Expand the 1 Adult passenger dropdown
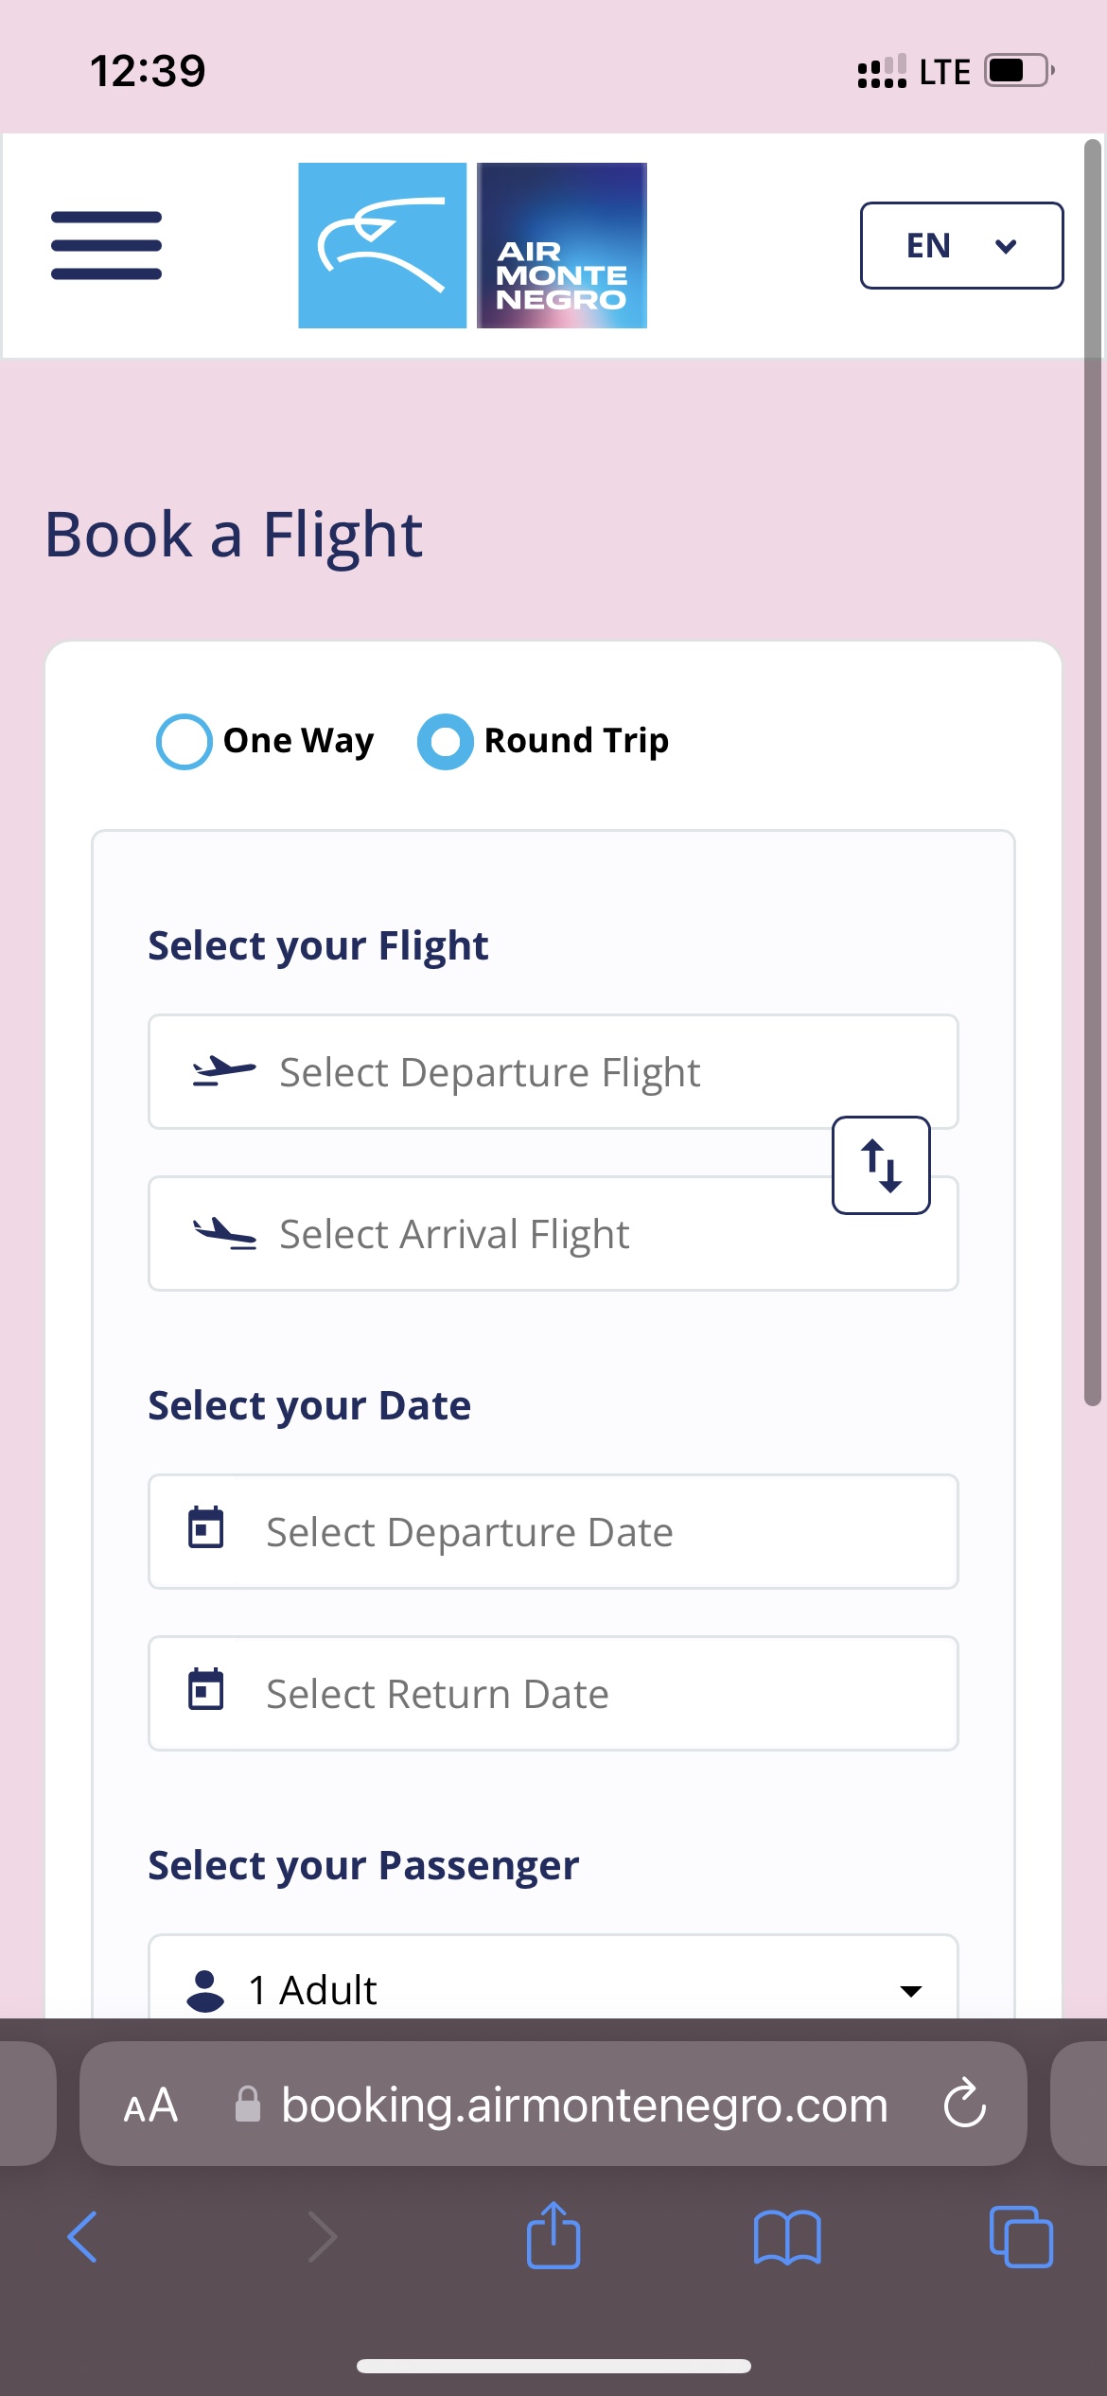Image resolution: width=1107 pixels, height=2396 pixels. (x=553, y=1987)
